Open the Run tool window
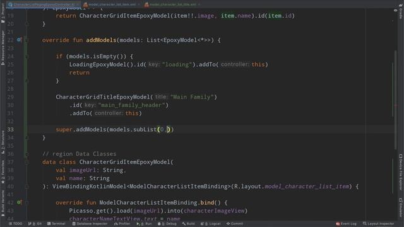Viewport: 404px width, 227px height. point(144,224)
